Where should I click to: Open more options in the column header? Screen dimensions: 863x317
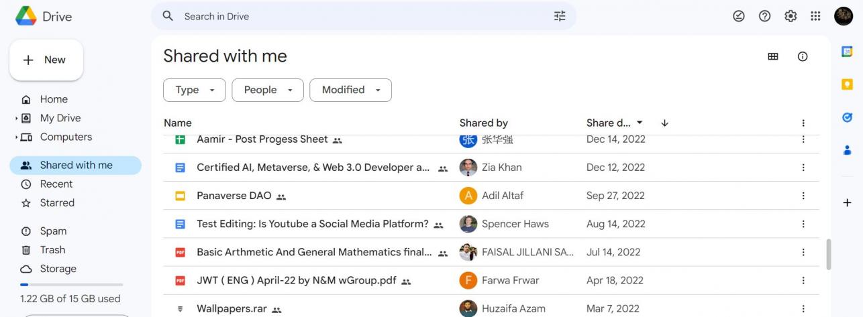803,123
